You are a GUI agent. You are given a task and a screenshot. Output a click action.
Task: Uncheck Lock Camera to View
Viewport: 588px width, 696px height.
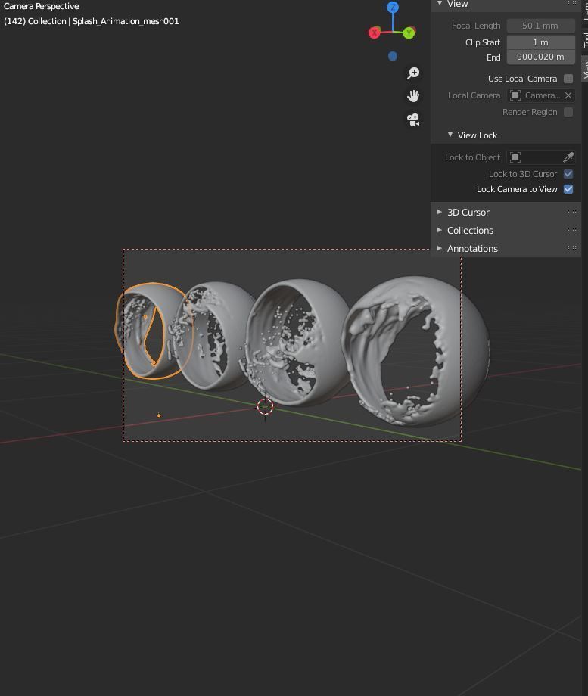[x=568, y=189]
